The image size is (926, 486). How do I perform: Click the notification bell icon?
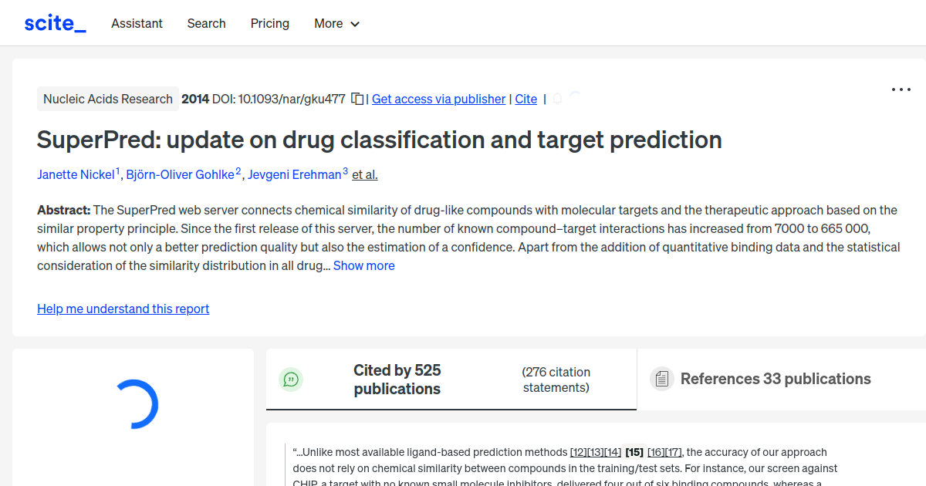pos(557,99)
